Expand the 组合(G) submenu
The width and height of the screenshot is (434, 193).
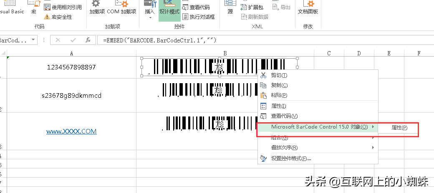pos(318,138)
